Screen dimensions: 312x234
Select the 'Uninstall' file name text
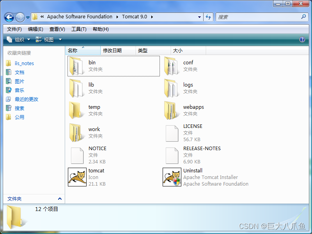(193, 170)
